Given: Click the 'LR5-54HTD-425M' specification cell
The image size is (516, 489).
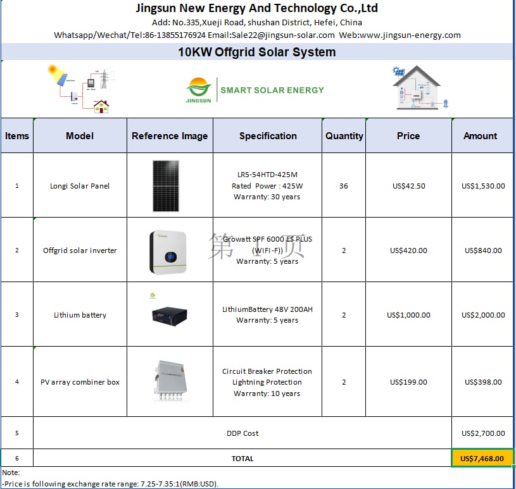Looking at the screenshot, I should [x=268, y=185].
